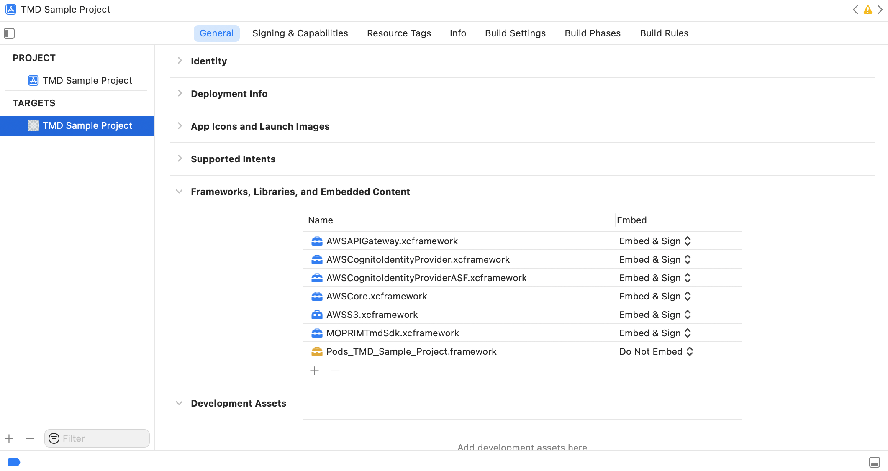Viewport: 888px width, 471px height.
Task: Click the filter icon in sidebar filter field
Action: [x=54, y=438]
